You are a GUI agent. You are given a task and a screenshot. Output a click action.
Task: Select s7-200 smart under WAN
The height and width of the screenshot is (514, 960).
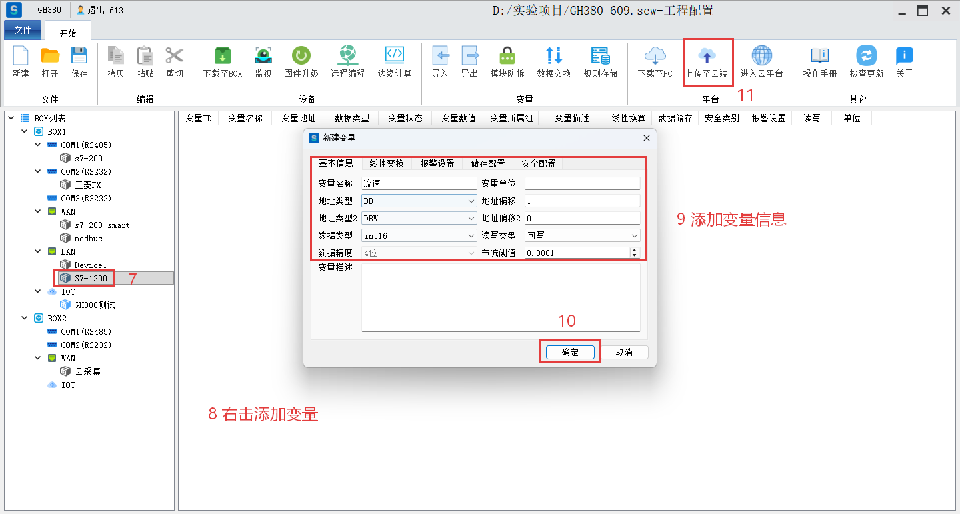click(102, 225)
